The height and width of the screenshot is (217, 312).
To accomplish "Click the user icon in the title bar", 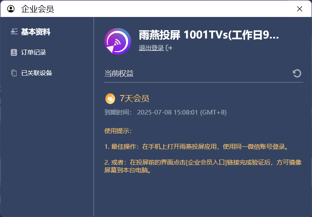I will coord(11,9).
